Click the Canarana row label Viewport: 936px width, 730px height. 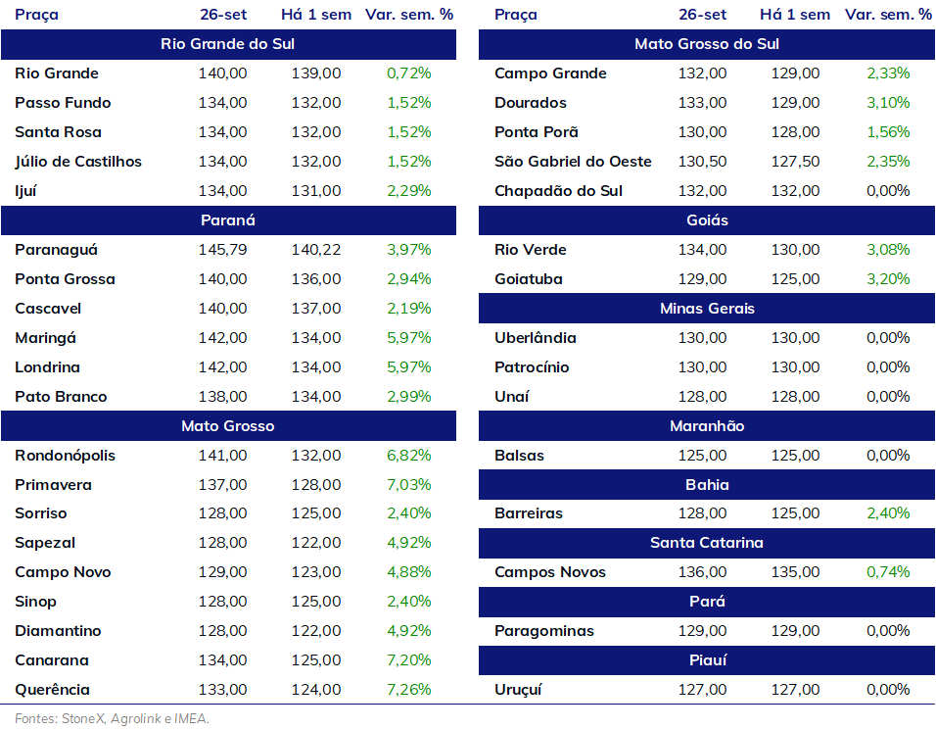coord(52,660)
